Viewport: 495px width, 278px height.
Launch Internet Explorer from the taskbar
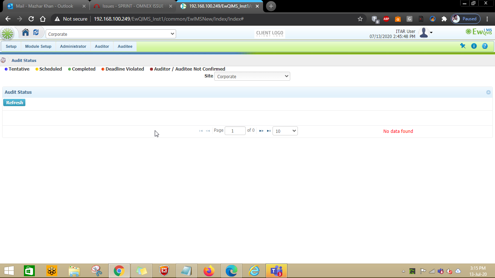click(254, 271)
